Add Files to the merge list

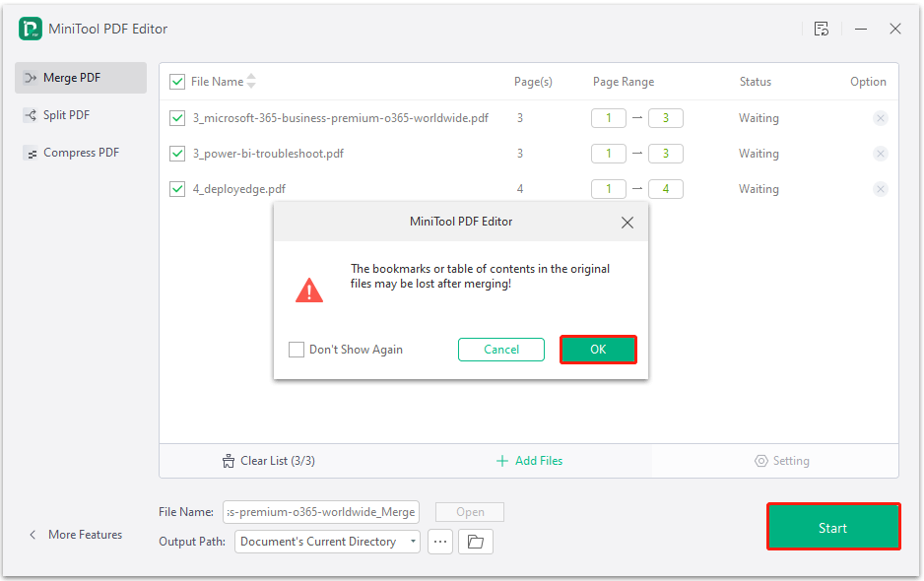pos(530,461)
